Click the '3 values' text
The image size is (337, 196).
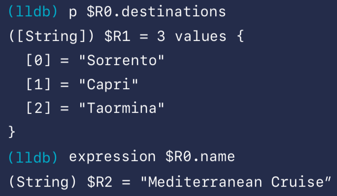click(192, 36)
